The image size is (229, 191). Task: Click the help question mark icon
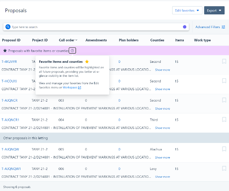click(x=73, y=51)
